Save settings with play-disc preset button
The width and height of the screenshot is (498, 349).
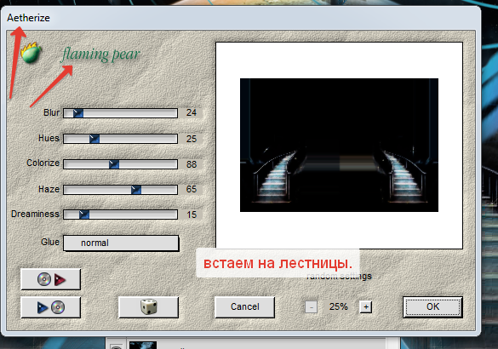pyautogui.click(x=51, y=307)
